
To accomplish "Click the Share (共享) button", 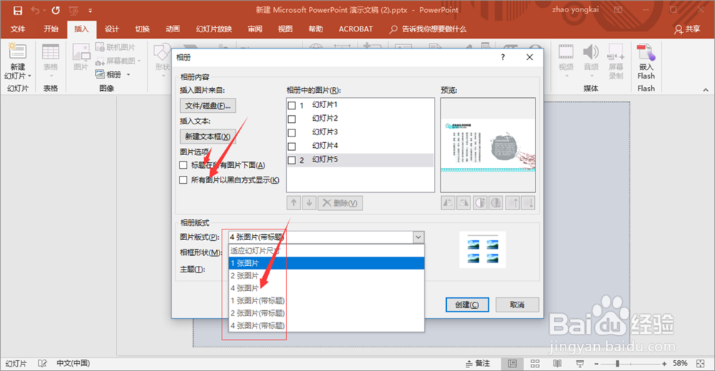I will point(688,29).
